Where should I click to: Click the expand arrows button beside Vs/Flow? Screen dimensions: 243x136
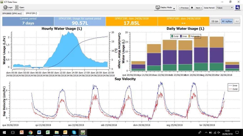coord(237,21)
